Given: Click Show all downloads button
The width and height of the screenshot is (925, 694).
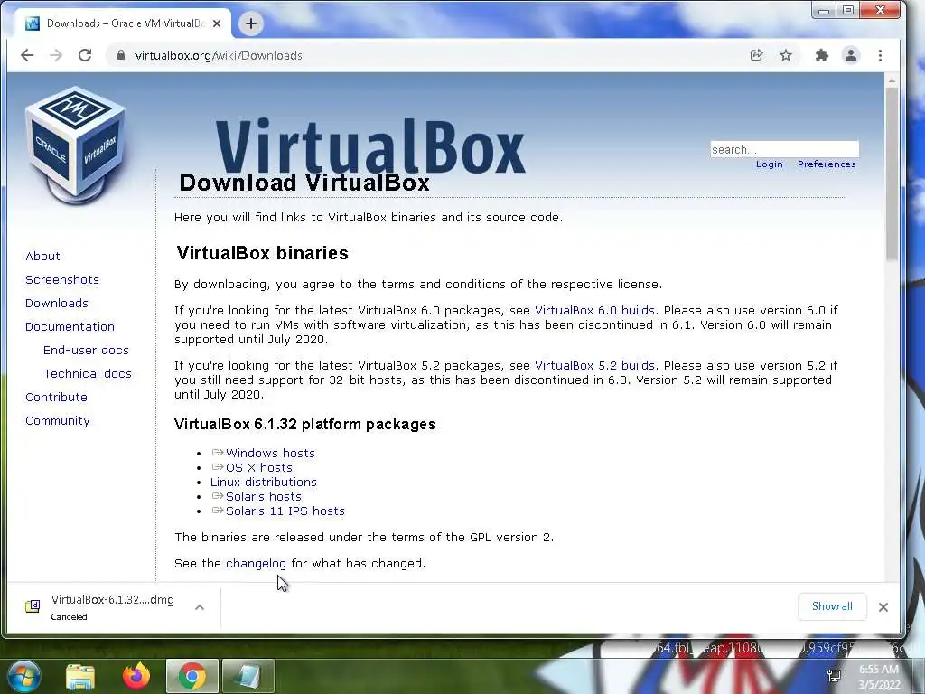Looking at the screenshot, I should [x=832, y=606].
